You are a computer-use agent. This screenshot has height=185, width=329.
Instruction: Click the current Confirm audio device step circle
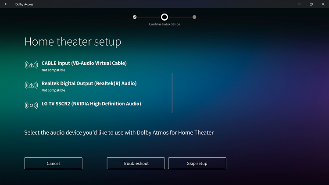164,17
